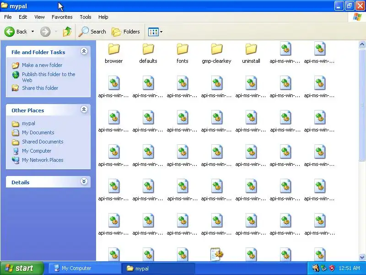Click the vertical scrollbar thumb
The height and width of the screenshot is (275, 366).
click(x=362, y=104)
